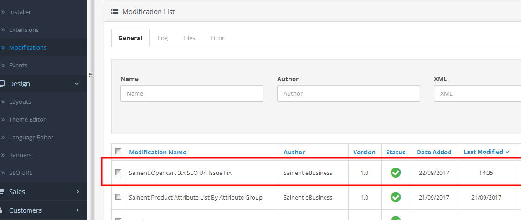Screen dimensions: 521x220
Task: Collapse the Design menu section
Action: (x=77, y=84)
